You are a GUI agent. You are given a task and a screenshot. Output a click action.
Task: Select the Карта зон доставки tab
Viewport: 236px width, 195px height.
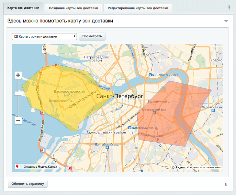[x=23, y=8]
